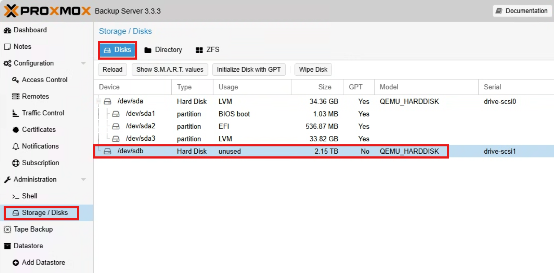Click the Tape Backup icon
Screen dimensions: 554x273
tap(7, 229)
